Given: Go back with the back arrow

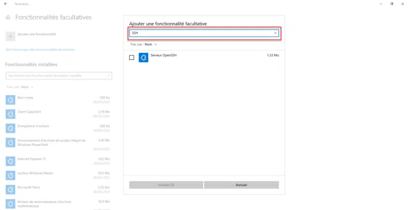Looking at the screenshot, I should (6, 4).
